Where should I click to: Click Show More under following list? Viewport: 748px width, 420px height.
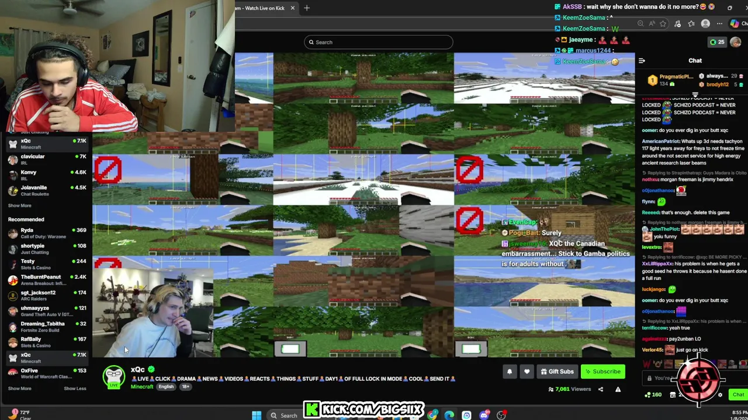coord(19,205)
